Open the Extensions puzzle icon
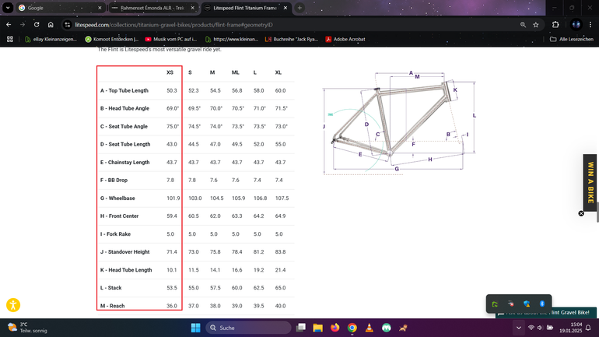This screenshot has width=599, height=337. [x=555, y=25]
